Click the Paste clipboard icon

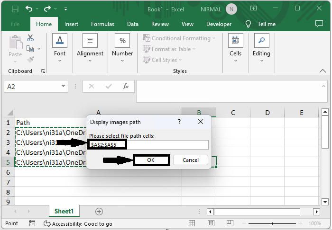point(16,43)
